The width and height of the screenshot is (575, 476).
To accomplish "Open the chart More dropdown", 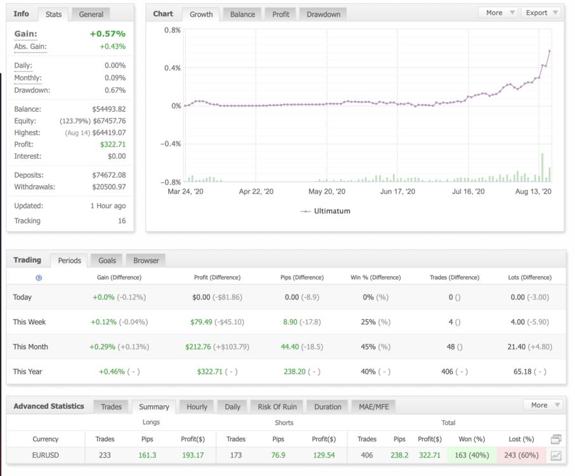I will 498,13.
